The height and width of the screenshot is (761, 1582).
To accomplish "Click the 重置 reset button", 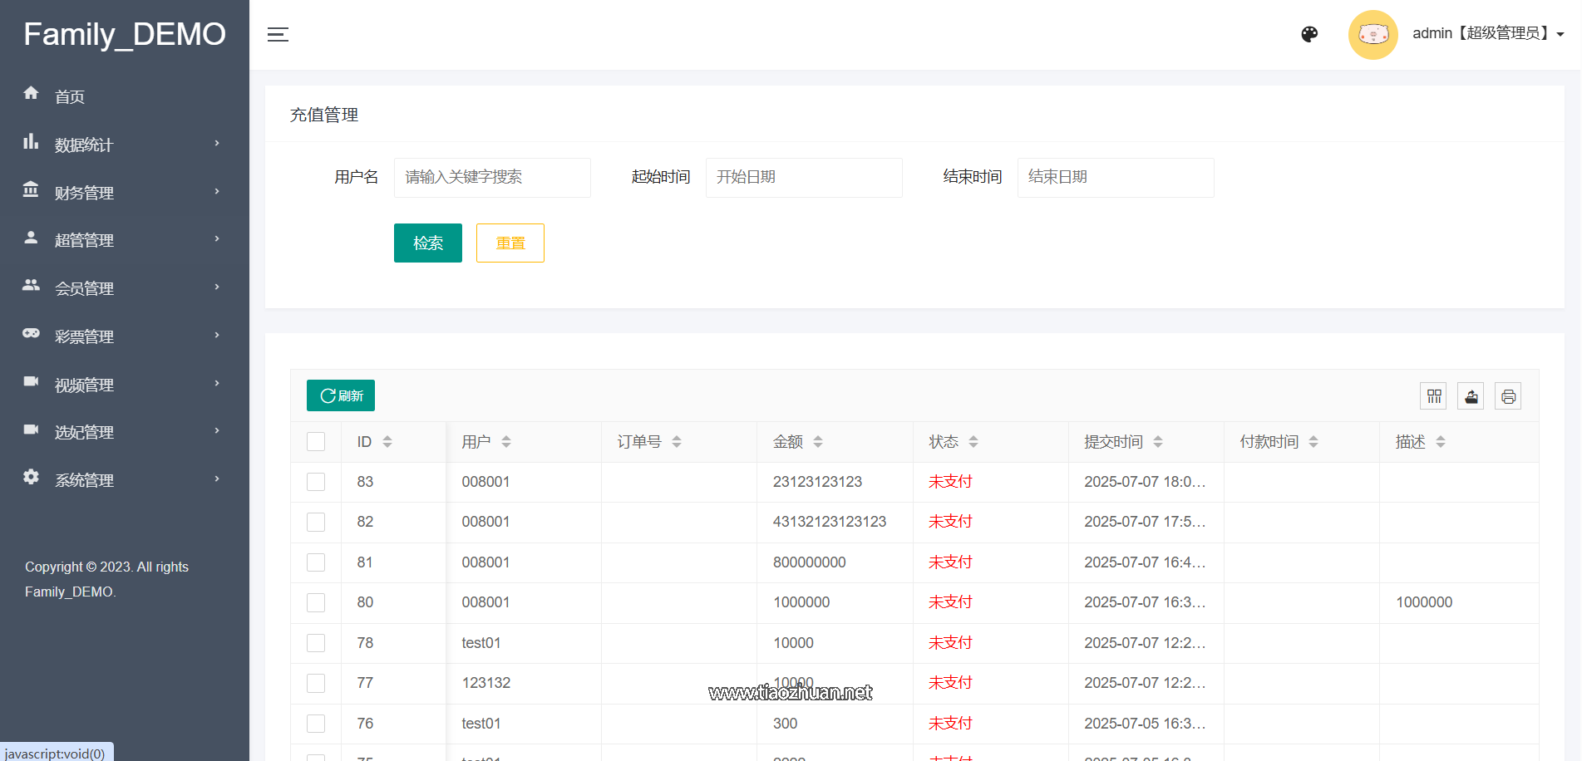I will [x=510, y=243].
